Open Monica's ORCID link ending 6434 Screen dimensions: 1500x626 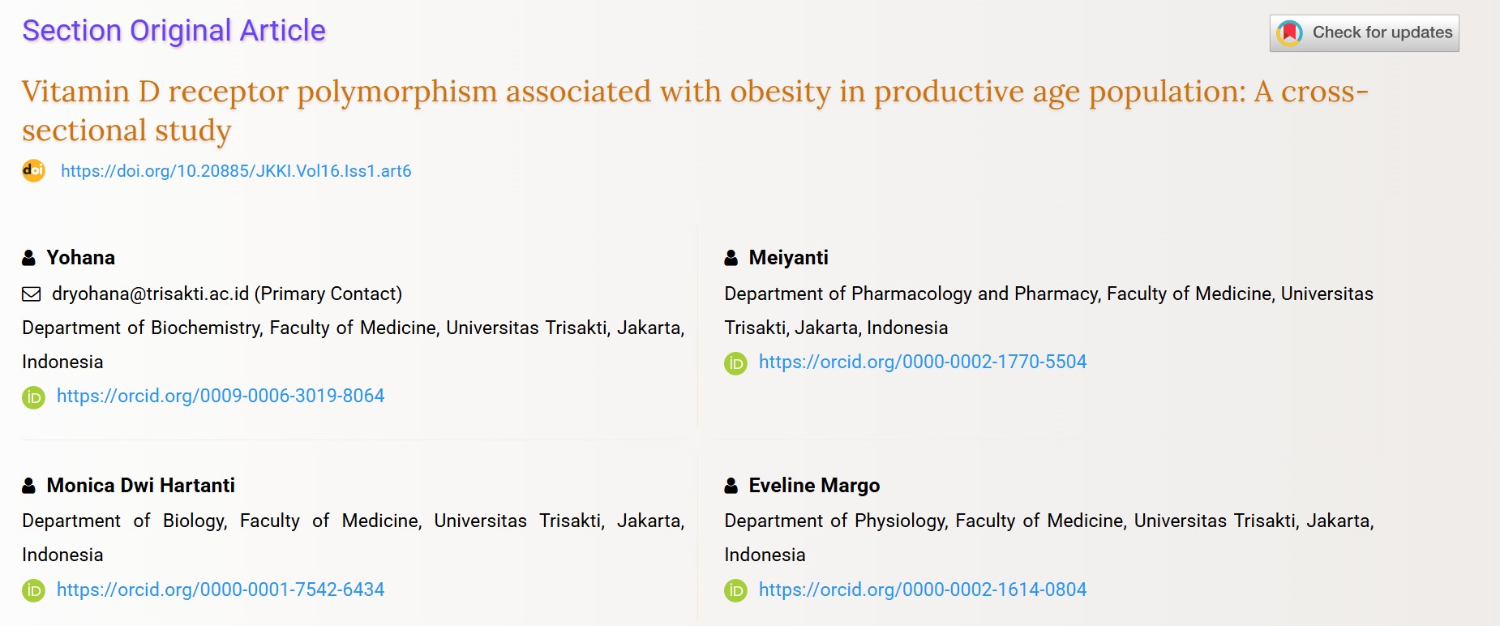point(221,590)
